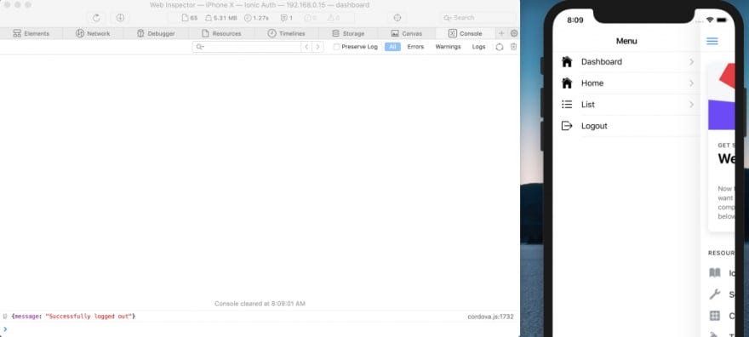
Task: Add a new inspector tab with plus icon
Action: (x=501, y=33)
